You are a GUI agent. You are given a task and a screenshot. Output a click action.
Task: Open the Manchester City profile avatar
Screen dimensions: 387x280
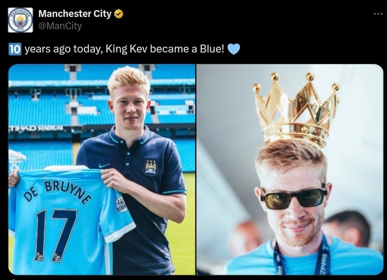[x=21, y=20]
